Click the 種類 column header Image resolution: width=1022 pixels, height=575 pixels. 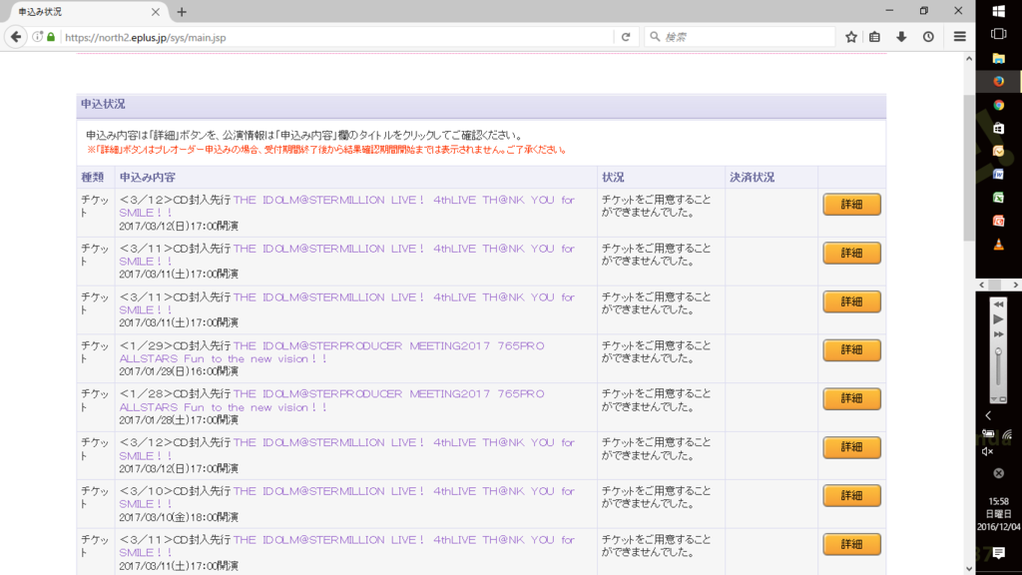[93, 178]
